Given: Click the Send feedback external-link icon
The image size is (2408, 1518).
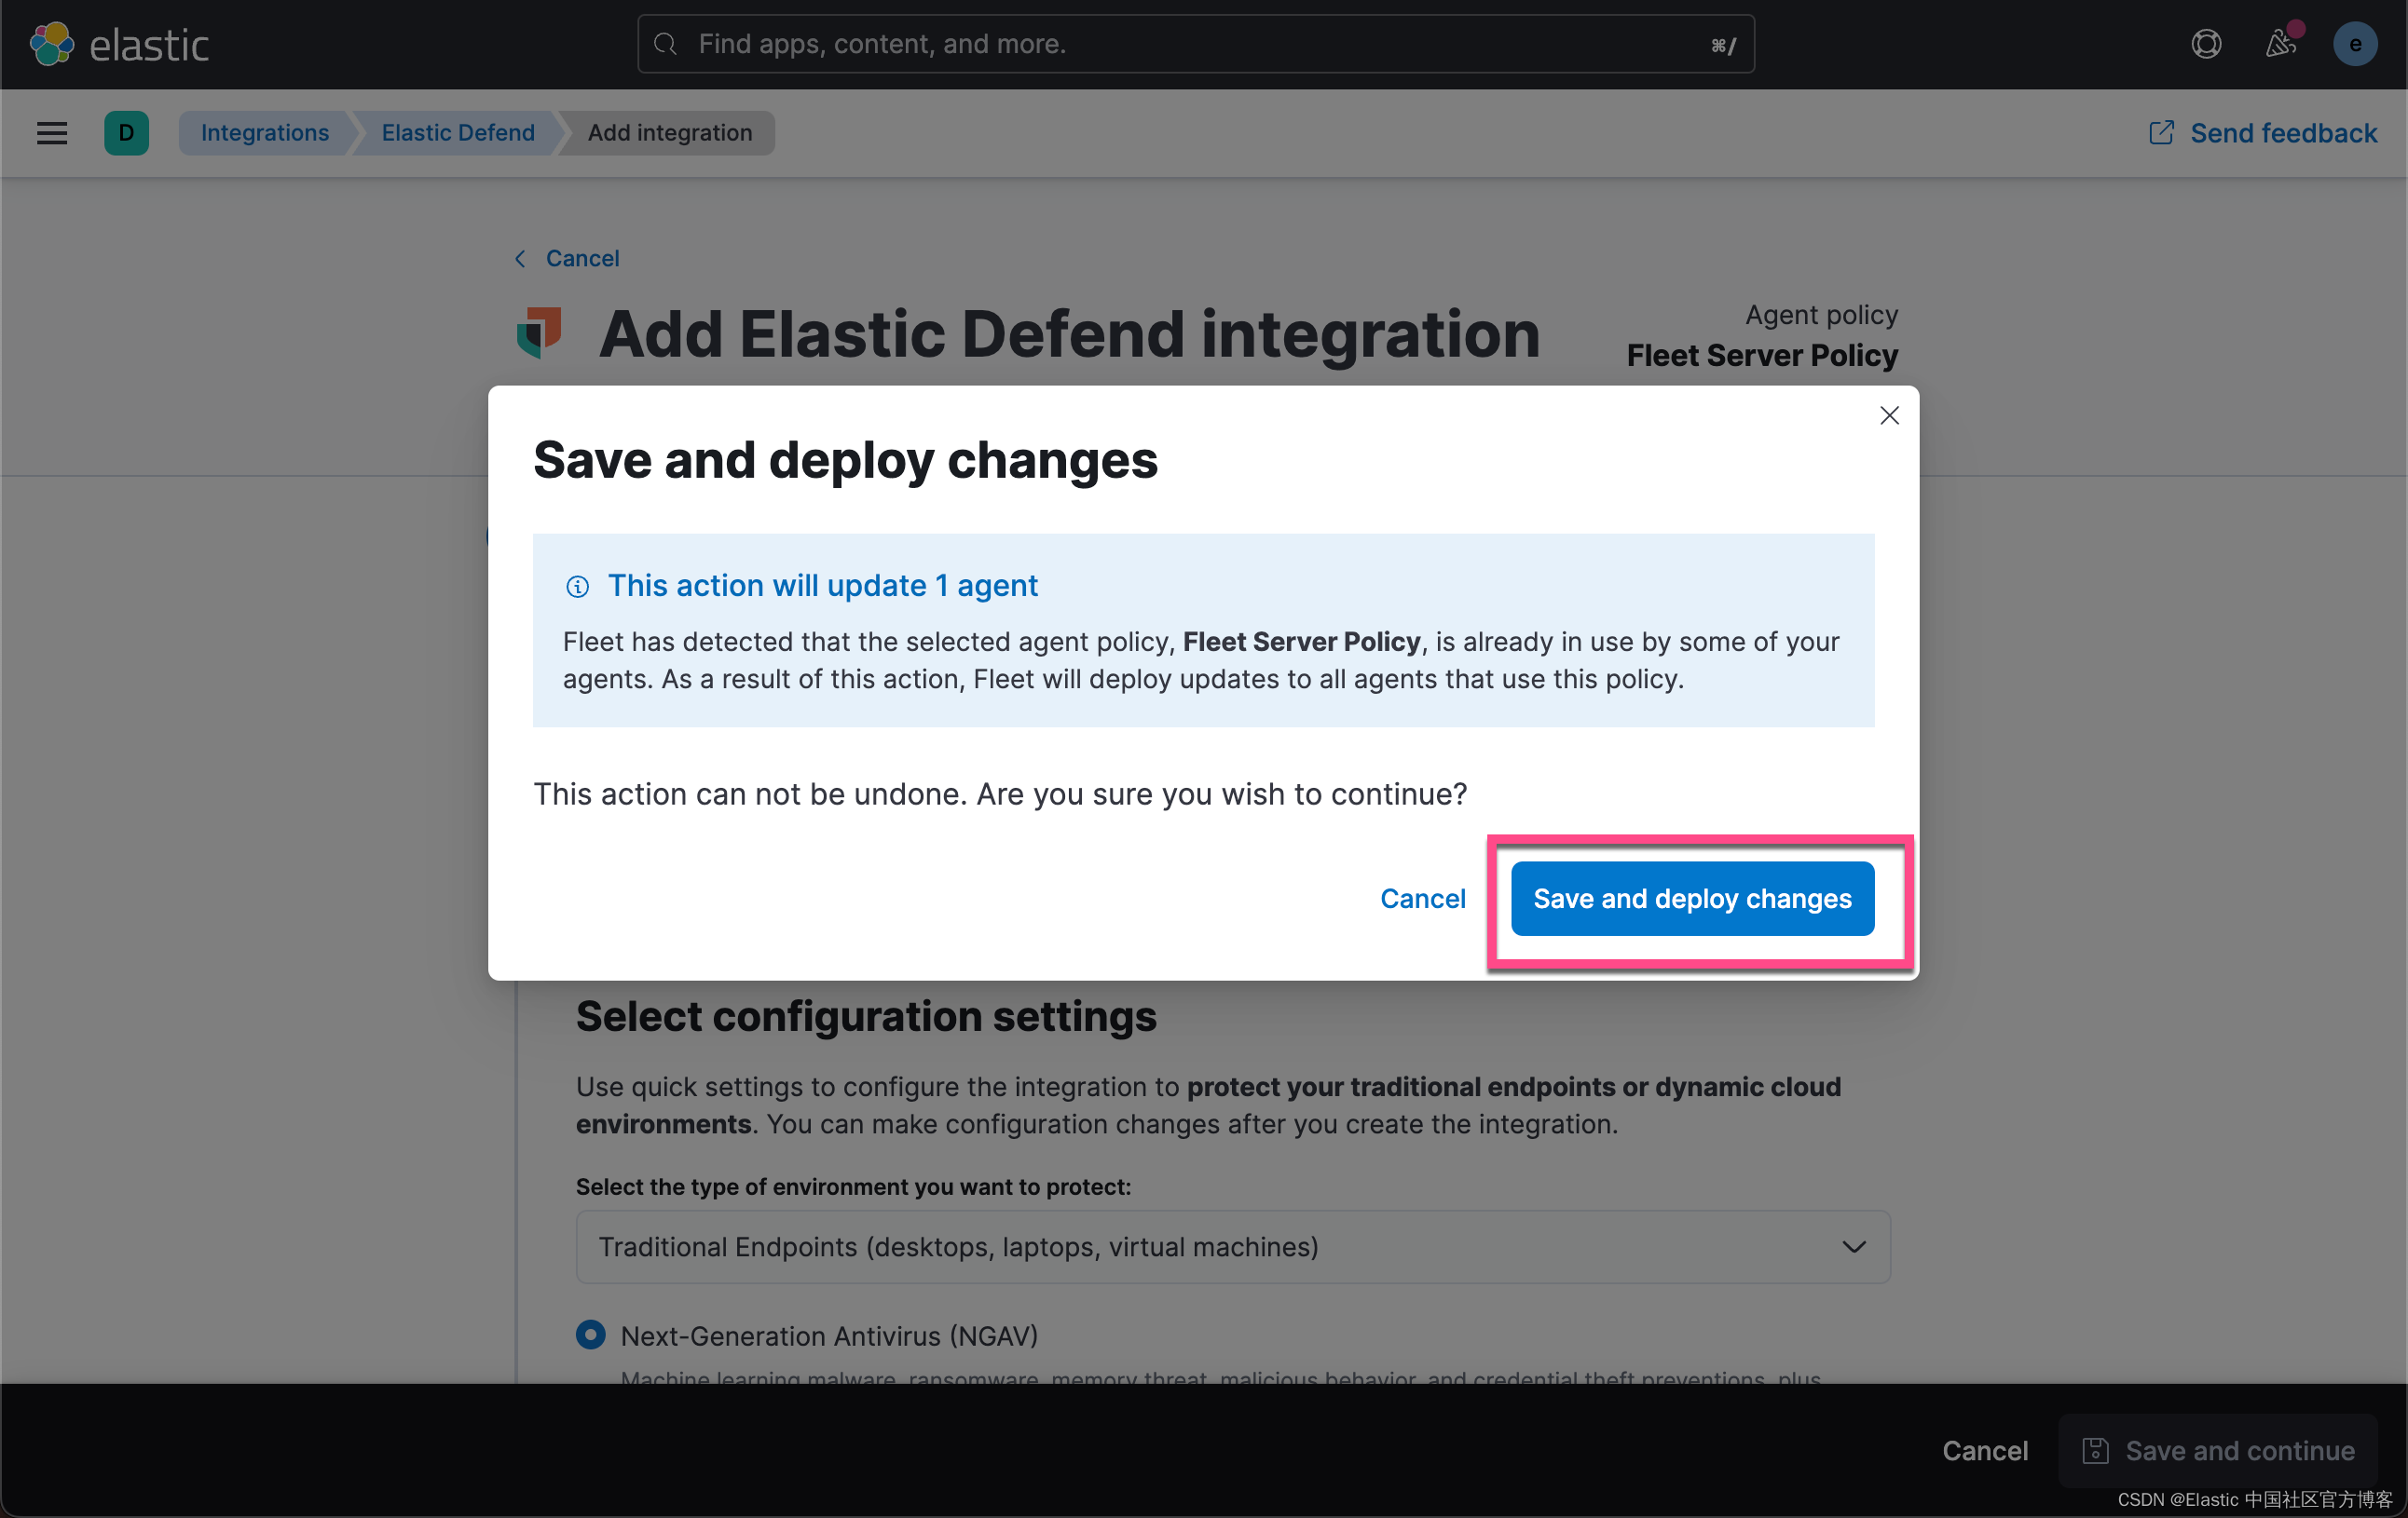Looking at the screenshot, I should (2160, 133).
